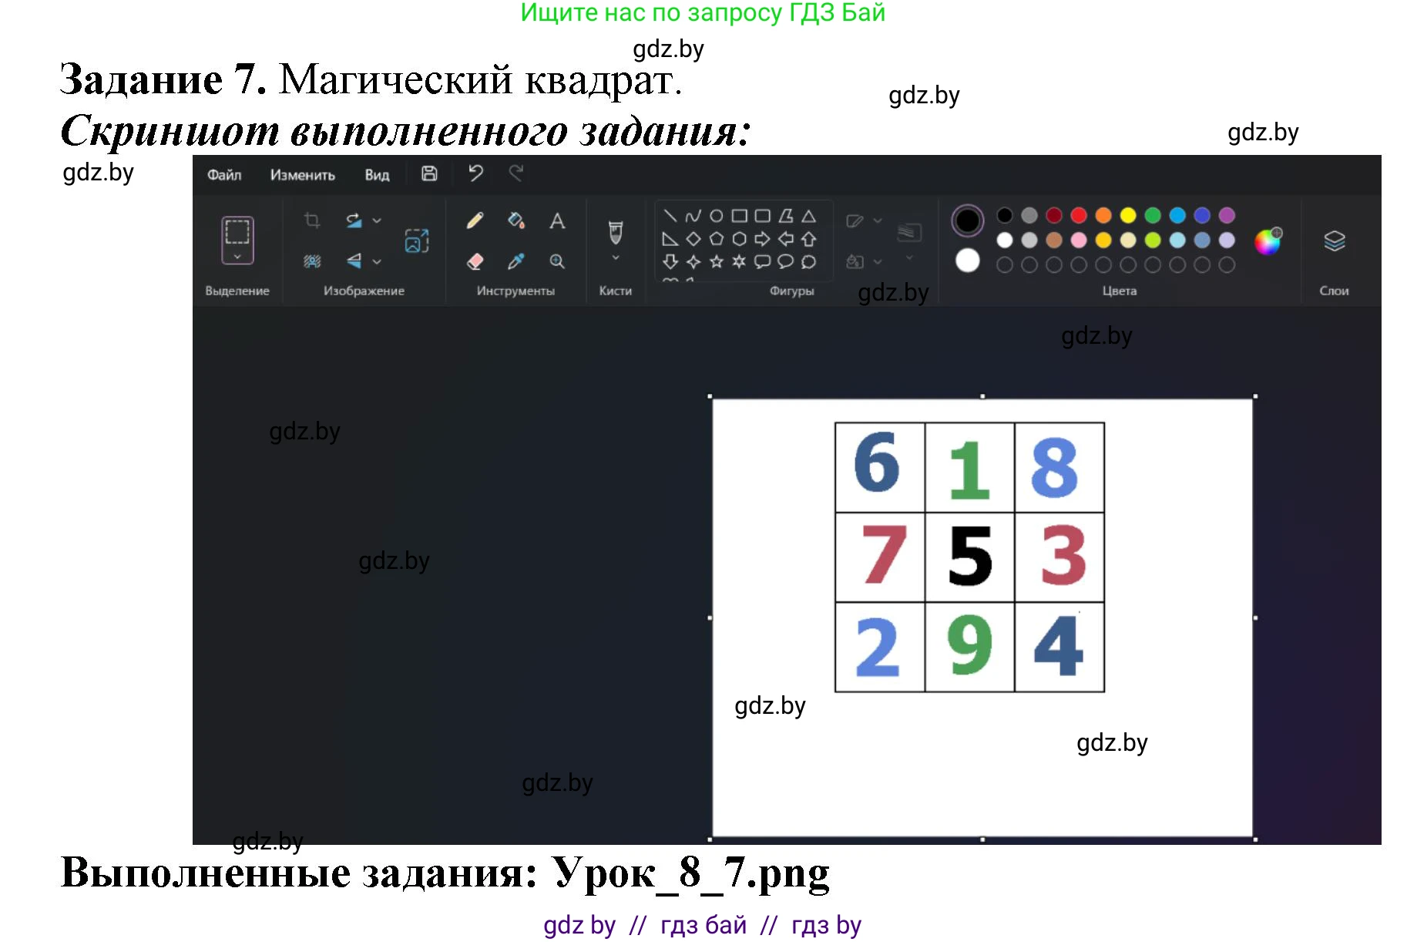Choose the straight line shape
This screenshot has height=942, width=1407.
tap(670, 216)
